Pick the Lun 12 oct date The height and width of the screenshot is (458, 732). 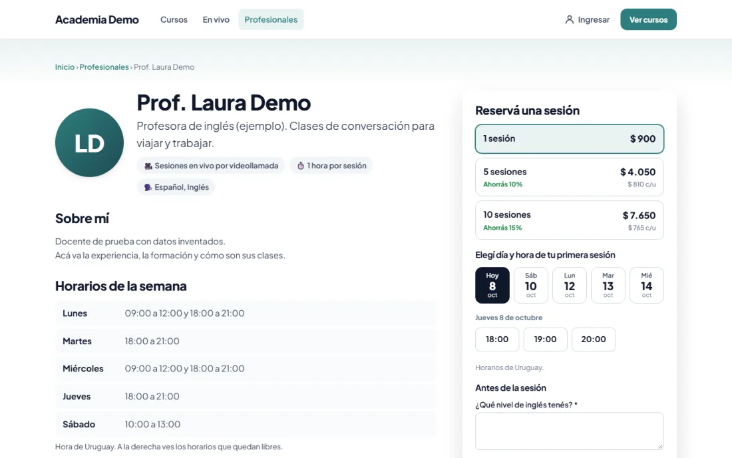coord(569,286)
